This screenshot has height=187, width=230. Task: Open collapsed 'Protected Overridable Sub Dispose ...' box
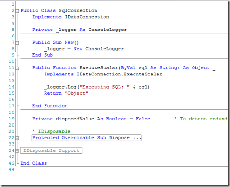tap(87, 138)
